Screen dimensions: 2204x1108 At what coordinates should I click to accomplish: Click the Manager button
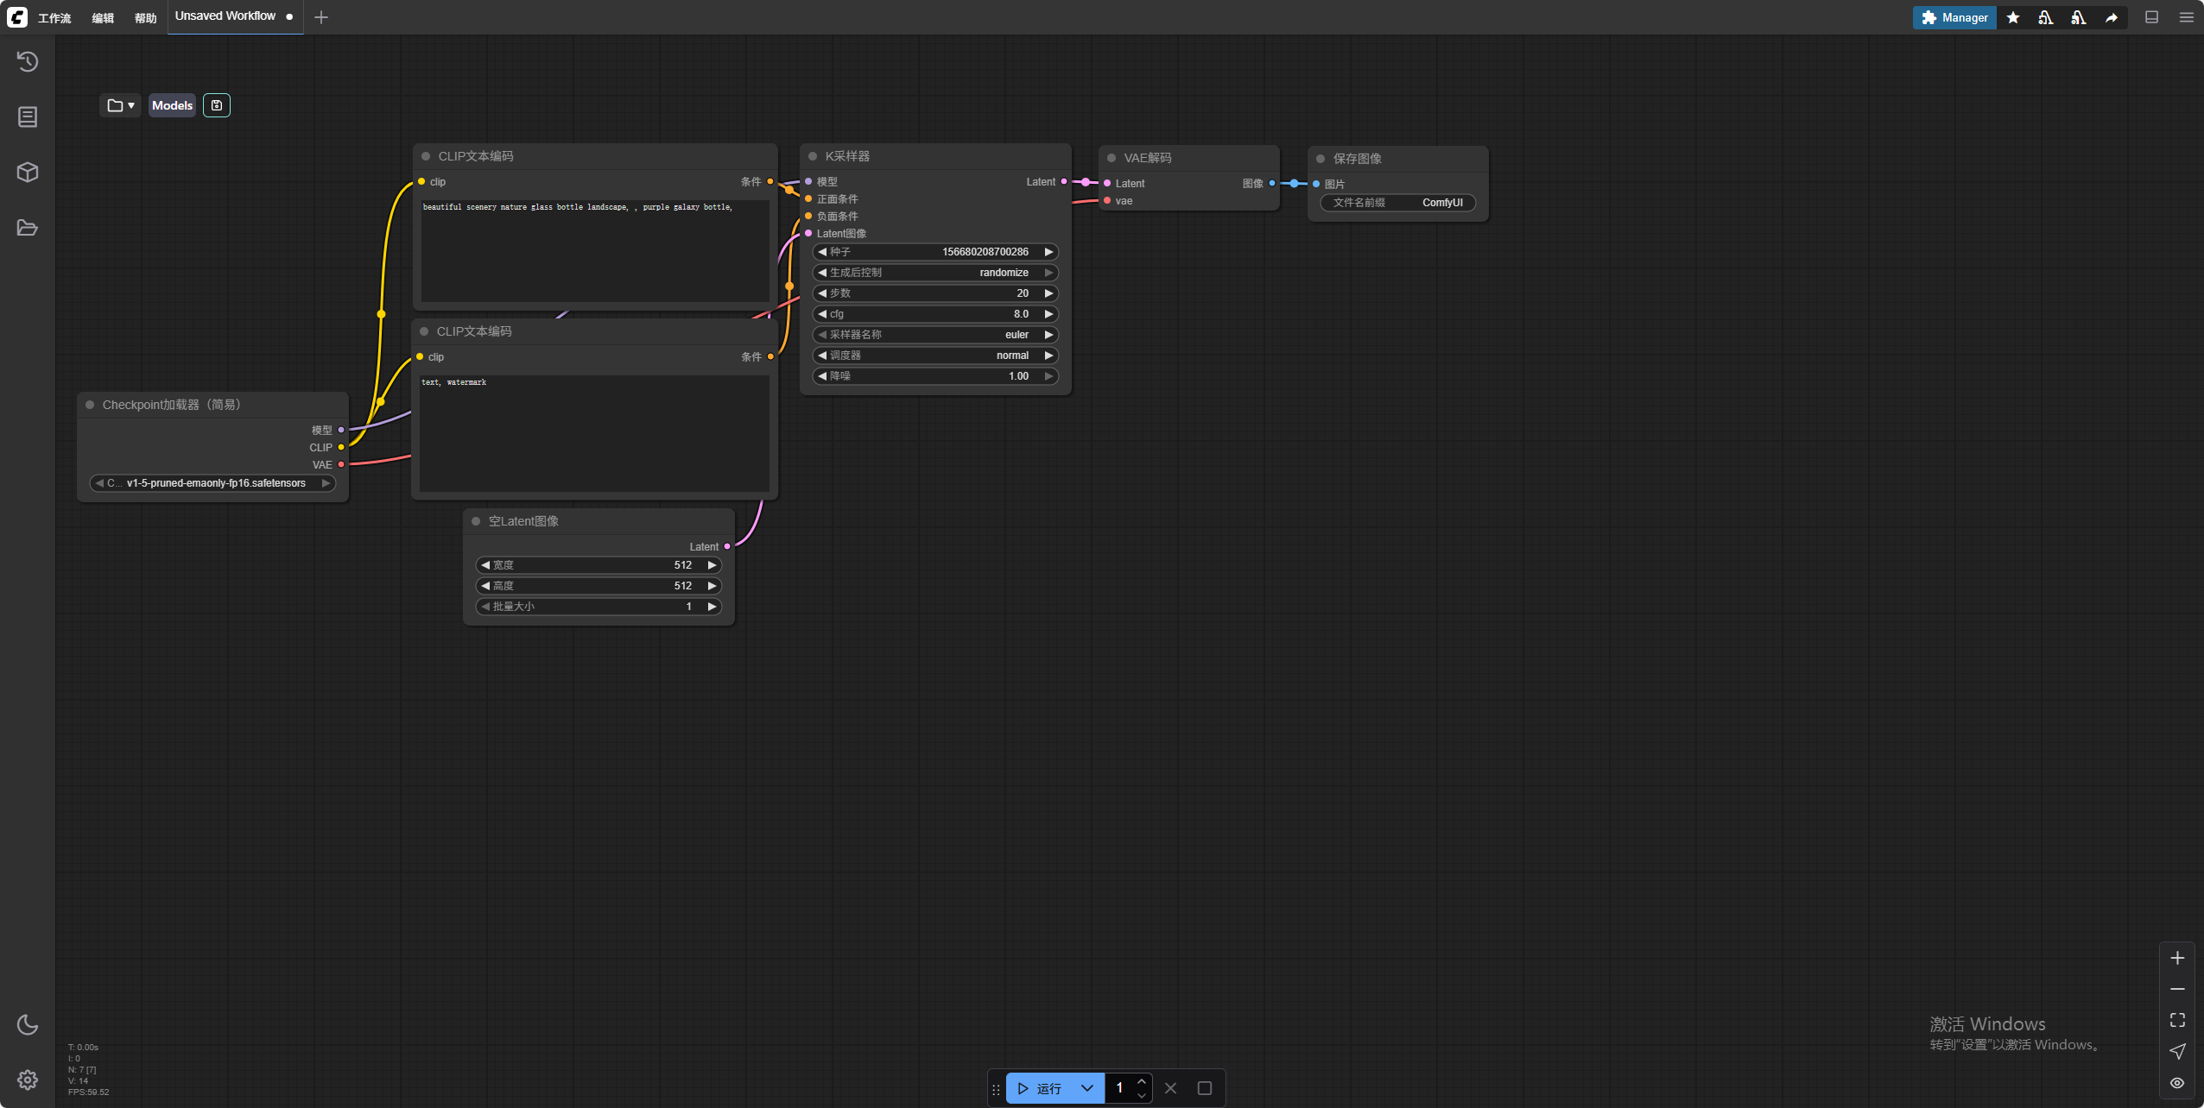pos(1954,17)
